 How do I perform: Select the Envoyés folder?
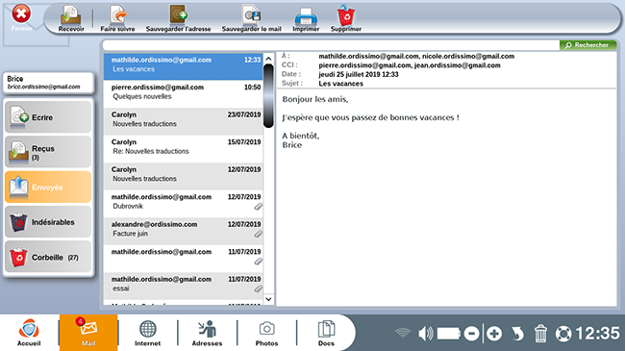pyautogui.click(x=48, y=187)
